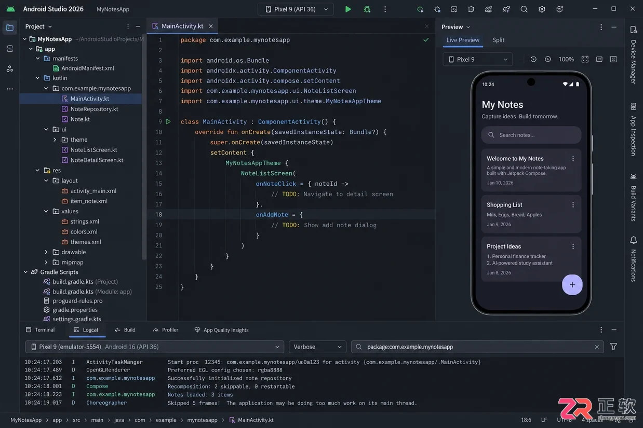Open the Build tab
643x428 pixels.
coord(125,330)
